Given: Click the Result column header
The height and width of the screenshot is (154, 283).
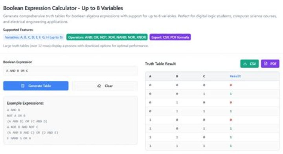Looking at the screenshot, I should pyautogui.click(x=235, y=76).
